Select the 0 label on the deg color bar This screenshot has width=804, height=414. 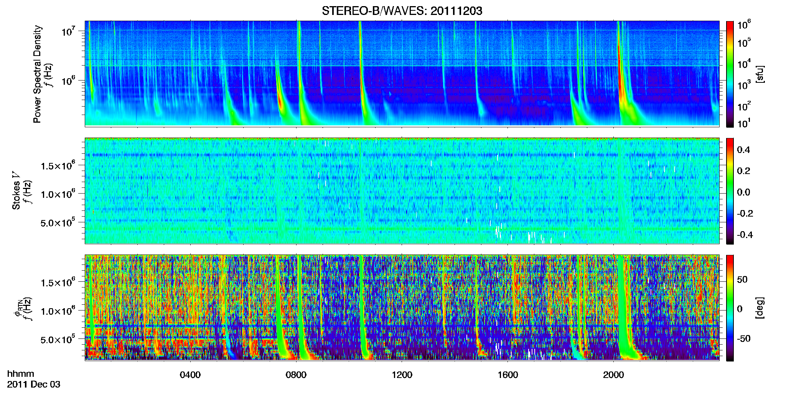[x=740, y=309]
